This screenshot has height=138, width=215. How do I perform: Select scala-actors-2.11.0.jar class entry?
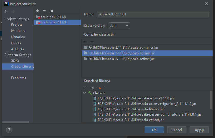click(136, 98)
